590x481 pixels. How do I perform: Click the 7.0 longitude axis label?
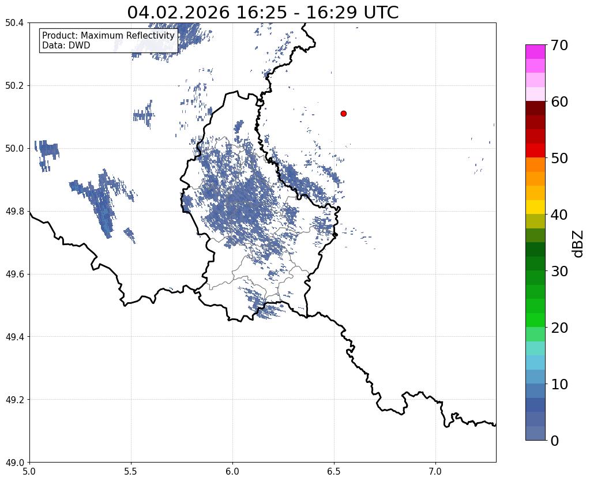(435, 471)
